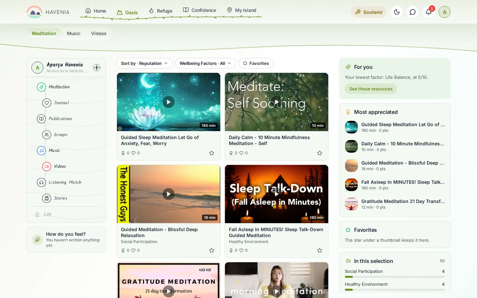Image resolution: width=477 pixels, height=298 pixels.
Task: Click the Most appreciated medal icon
Action: click(348, 112)
